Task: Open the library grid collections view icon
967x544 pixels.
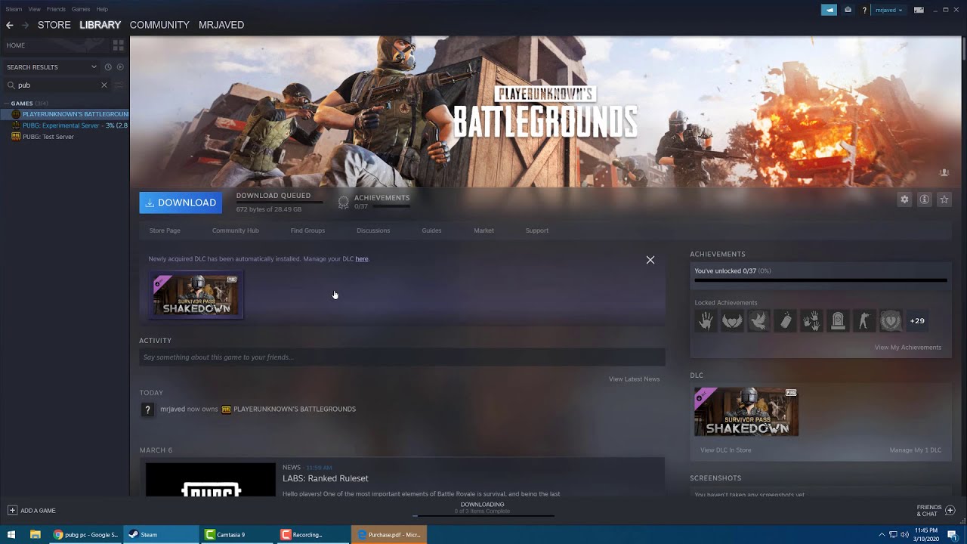Action: tap(118, 45)
